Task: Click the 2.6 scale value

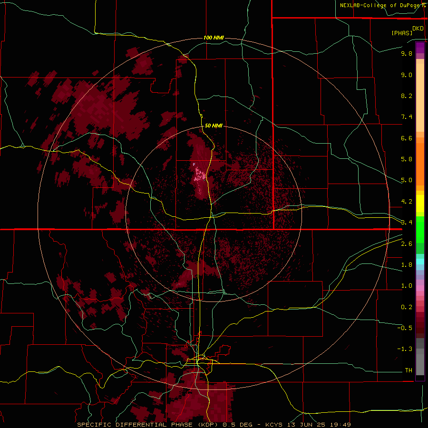Action: point(407,244)
